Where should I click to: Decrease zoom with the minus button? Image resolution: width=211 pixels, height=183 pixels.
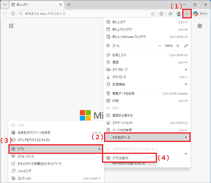(160, 46)
